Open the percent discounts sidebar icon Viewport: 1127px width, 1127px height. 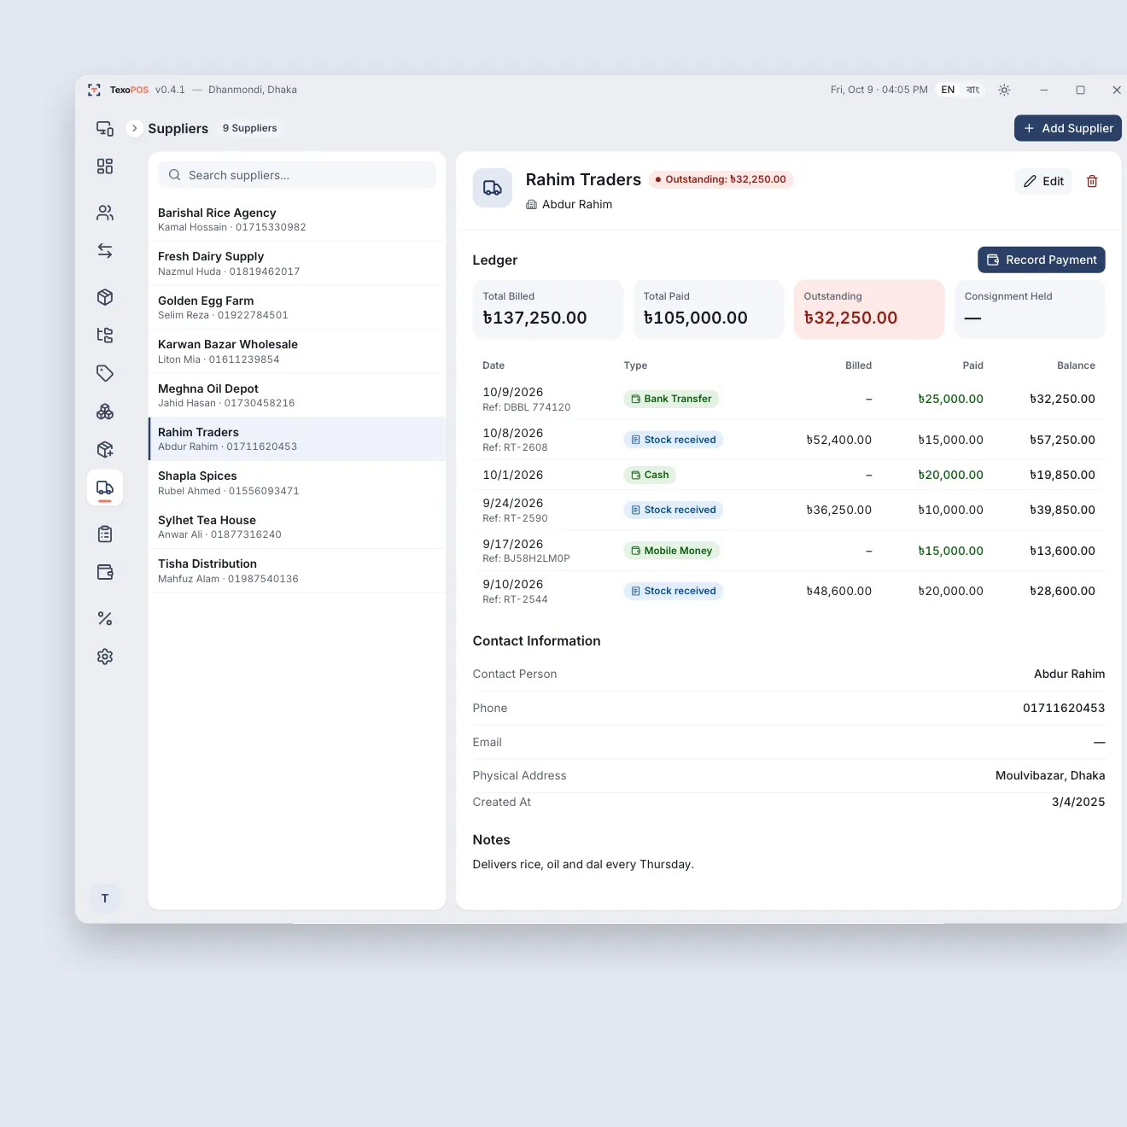coord(105,618)
